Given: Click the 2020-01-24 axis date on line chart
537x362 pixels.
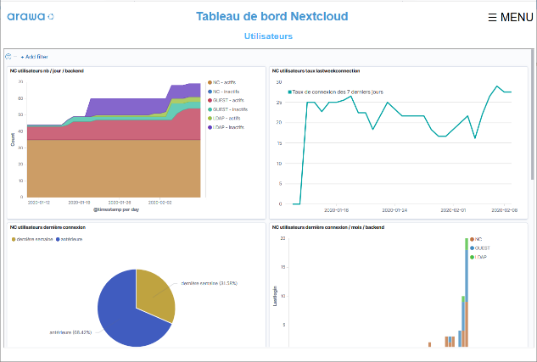Looking at the screenshot, I should pos(394,210).
